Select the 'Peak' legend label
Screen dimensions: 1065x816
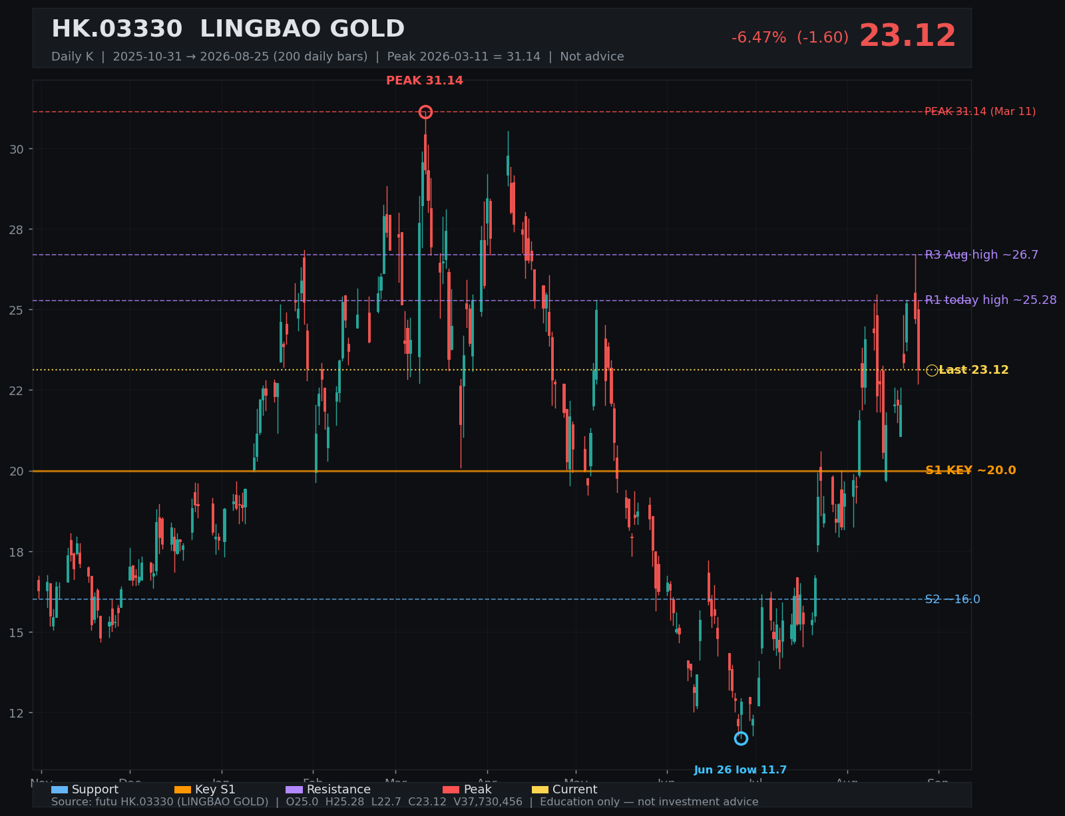(478, 789)
